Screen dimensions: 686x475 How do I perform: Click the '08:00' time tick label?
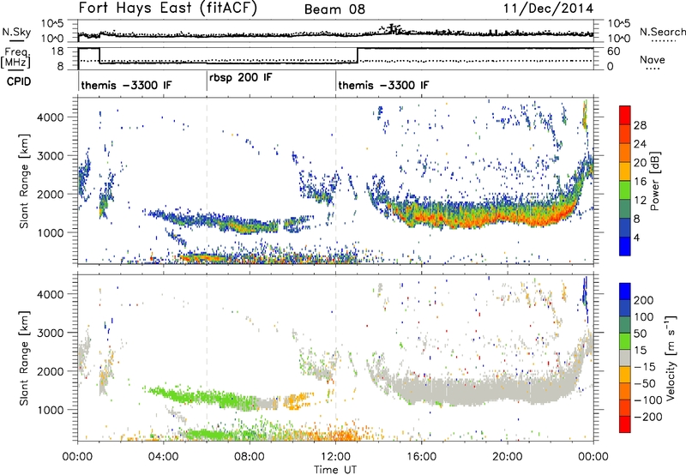(x=250, y=457)
